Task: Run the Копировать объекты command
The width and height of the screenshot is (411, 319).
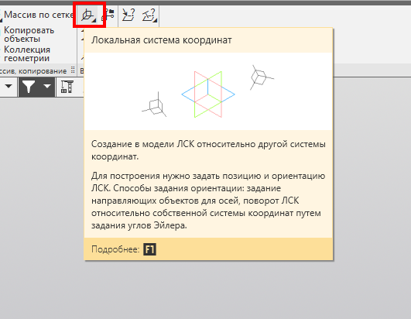Action: coord(29,34)
